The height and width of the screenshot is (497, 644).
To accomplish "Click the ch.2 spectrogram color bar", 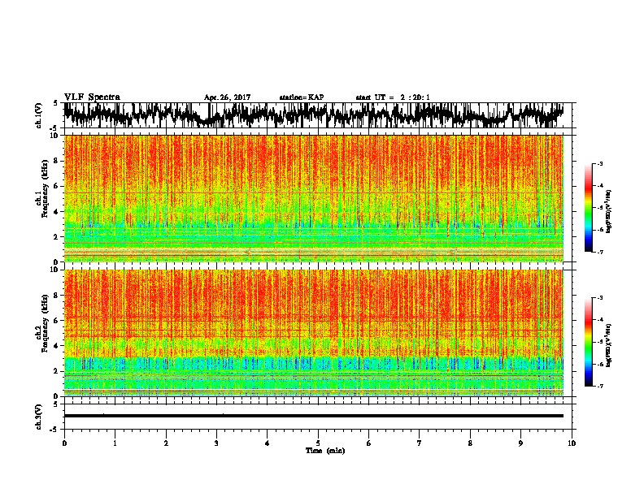I will coord(588,342).
